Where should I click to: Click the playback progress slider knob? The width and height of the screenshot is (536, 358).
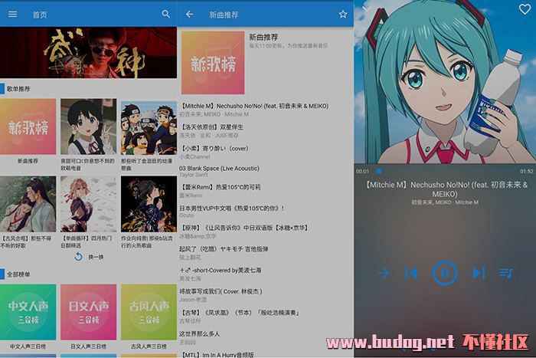coord(379,171)
